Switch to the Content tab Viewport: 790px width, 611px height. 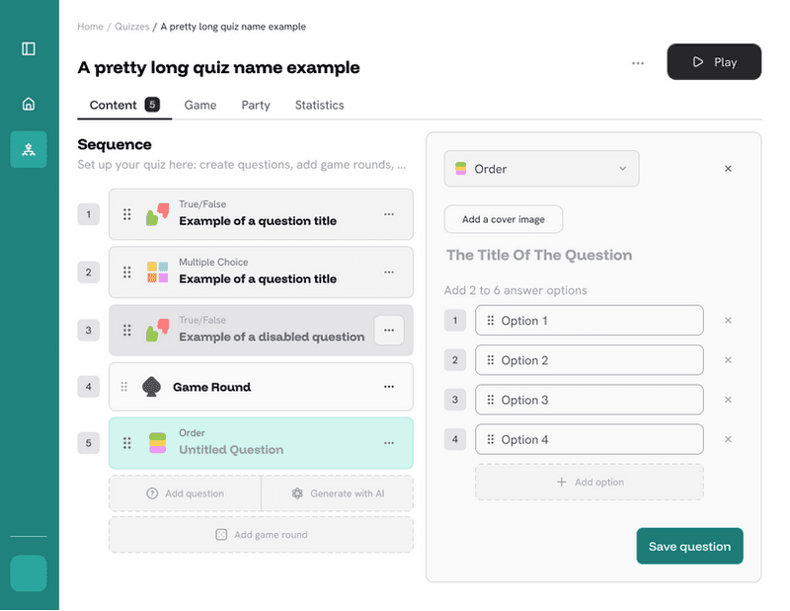pyautogui.click(x=124, y=105)
